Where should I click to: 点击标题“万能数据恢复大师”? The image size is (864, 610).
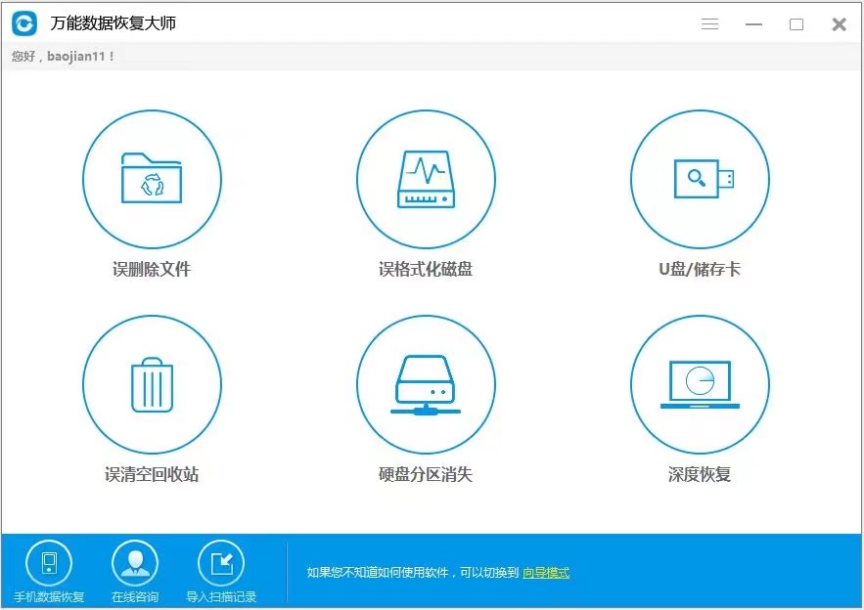(111, 22)
